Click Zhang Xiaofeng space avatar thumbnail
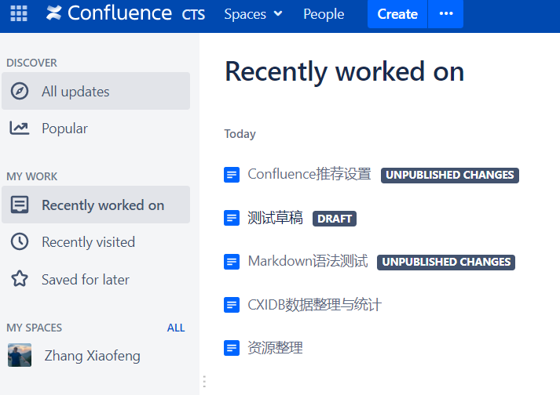The height and width of the screenshot is (395, 560). click(x=20, y=356)
